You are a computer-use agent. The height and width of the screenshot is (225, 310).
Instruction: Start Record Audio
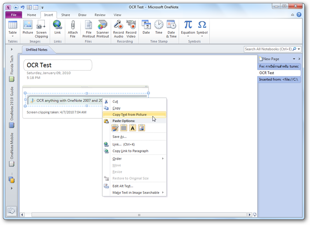pyautogui.click(x=118, y=29)
